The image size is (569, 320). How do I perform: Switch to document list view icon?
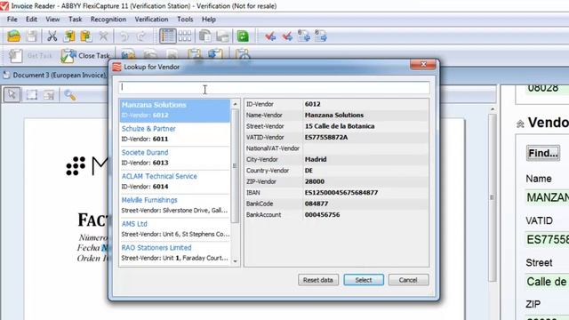click(x=168, y=36)
